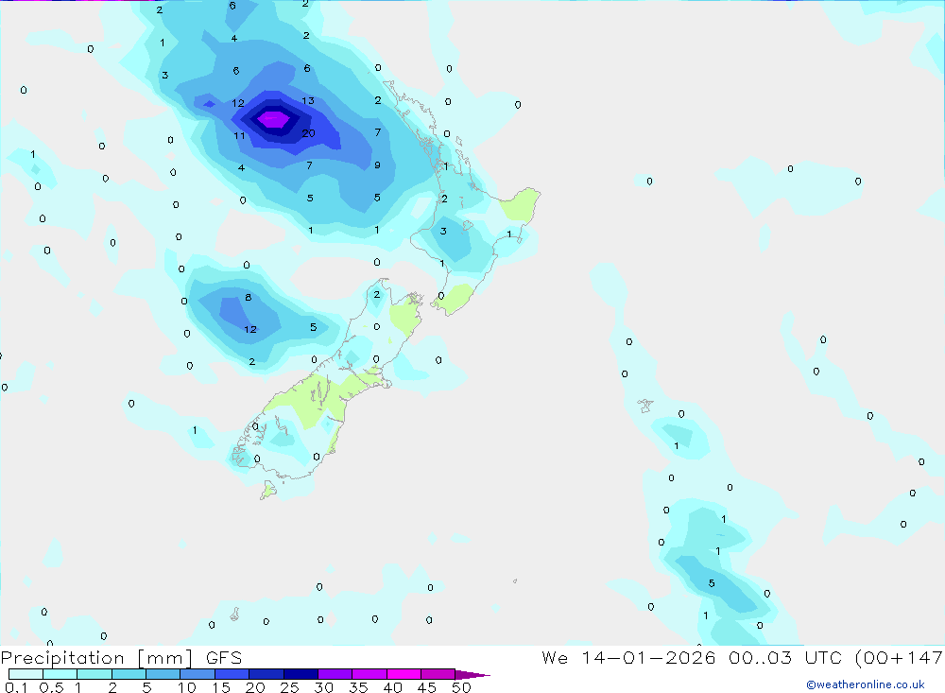Click the '10' legend scale label

[187, 687]
